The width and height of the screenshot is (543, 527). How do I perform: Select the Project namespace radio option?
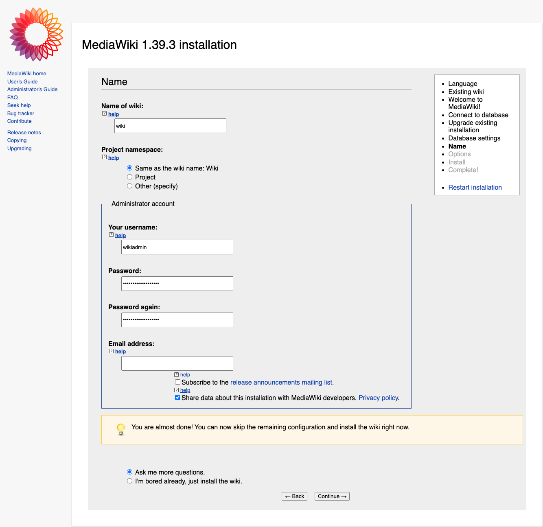coord(130,177)
